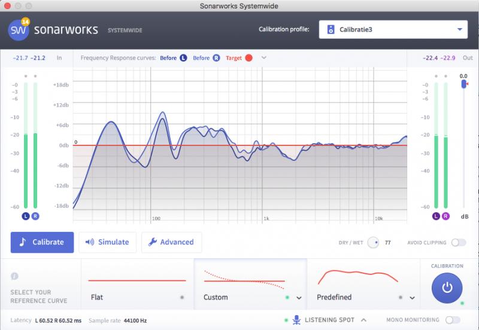
Task: Switch to the Simulate tab
Action: (107, 243)
